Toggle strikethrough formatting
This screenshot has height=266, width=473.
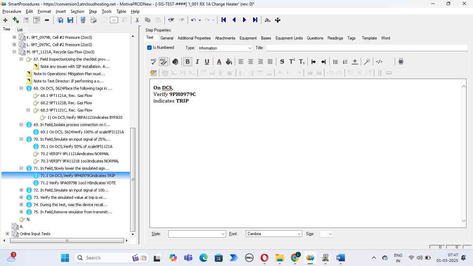(282, 62)
